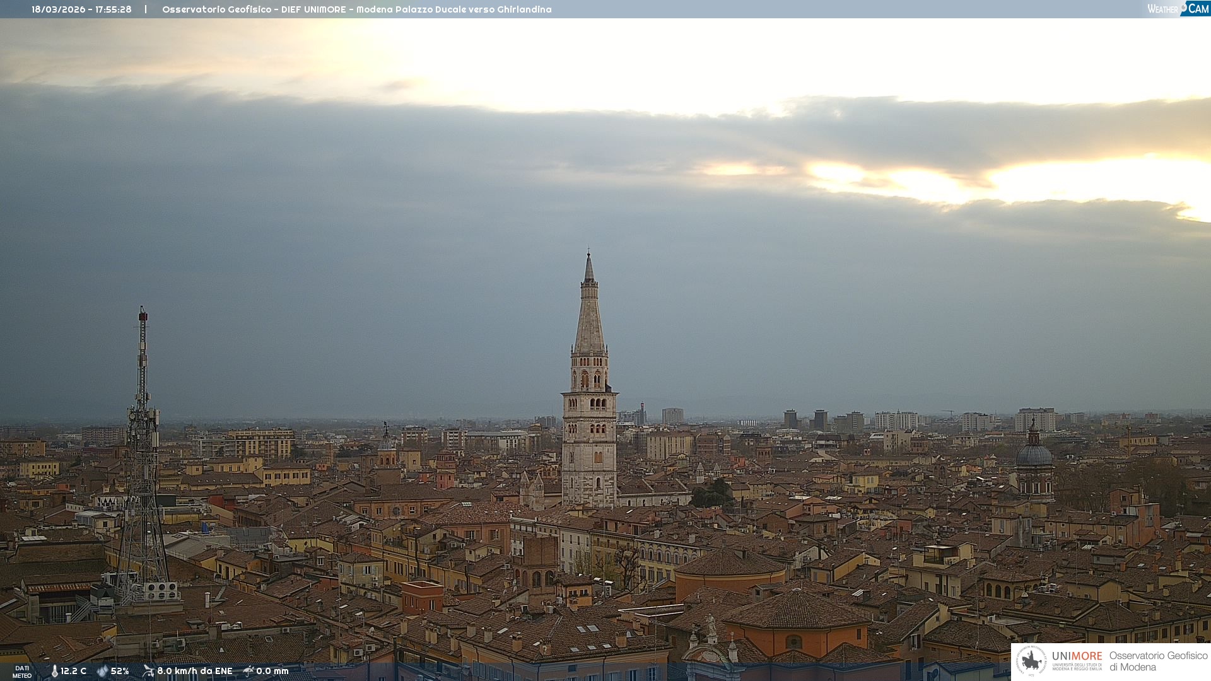The height and width of the screenshot is (681, 1211).
Task: Click the UNIMORE circular seal emblem
Action: click(1031, 661)
